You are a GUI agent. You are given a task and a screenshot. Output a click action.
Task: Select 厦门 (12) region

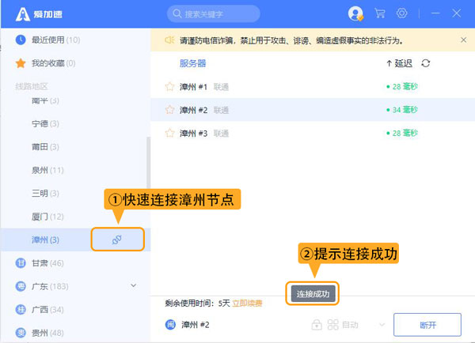(47, 217)
